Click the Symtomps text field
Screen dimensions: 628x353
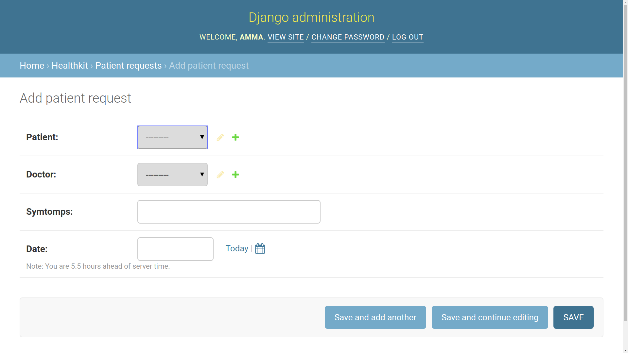tap(229, 212)
